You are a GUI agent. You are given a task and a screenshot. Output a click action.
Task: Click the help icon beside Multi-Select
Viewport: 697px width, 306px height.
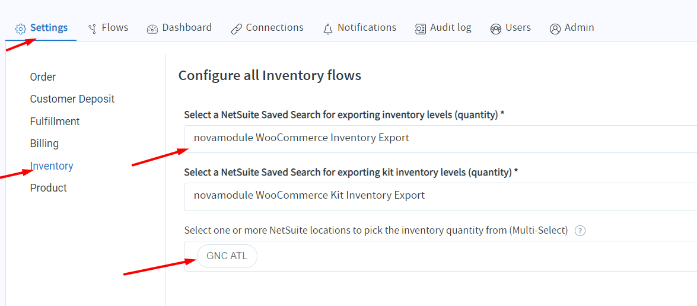click(x=580, y=231)
